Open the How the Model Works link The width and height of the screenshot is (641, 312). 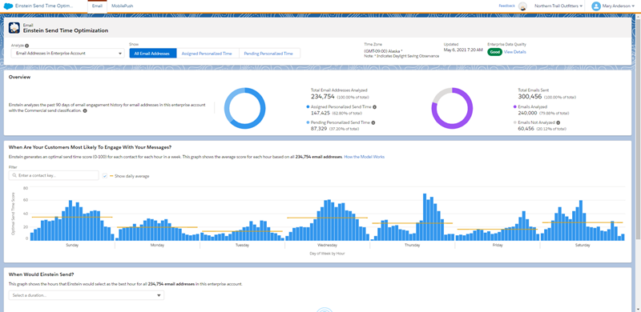[x=365, y=157]
